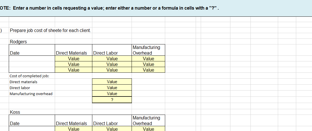The height and width of the screenshot is (131, 312).
Task: Click Direct Materials header in Koss table
Action: tap(73, 121)
